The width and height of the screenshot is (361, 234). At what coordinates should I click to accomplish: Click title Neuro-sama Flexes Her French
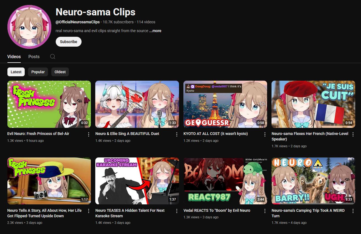coord(310,136)
